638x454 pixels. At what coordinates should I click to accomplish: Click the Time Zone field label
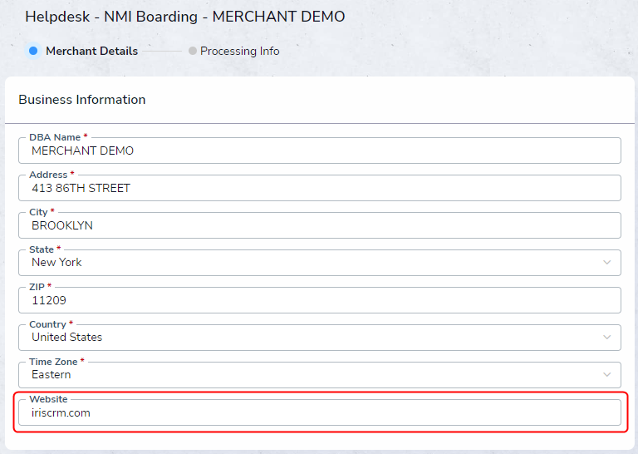53,362
